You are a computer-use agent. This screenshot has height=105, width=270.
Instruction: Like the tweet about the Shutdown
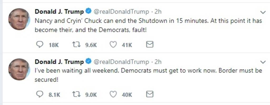tap(113, 45)
